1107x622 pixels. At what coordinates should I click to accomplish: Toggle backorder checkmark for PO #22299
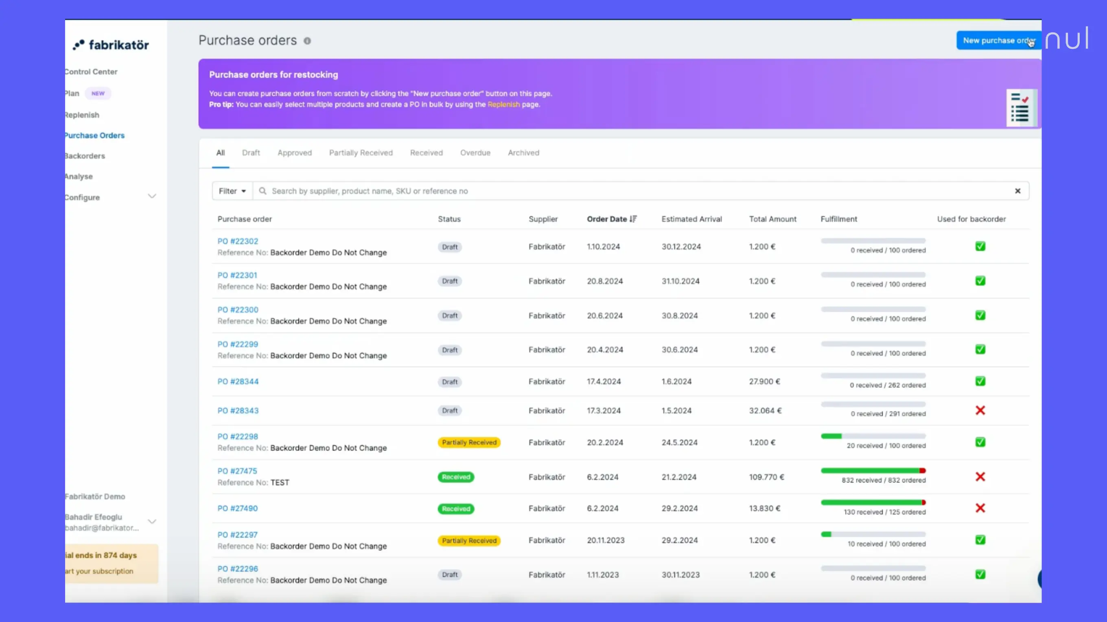coord(980,350)
